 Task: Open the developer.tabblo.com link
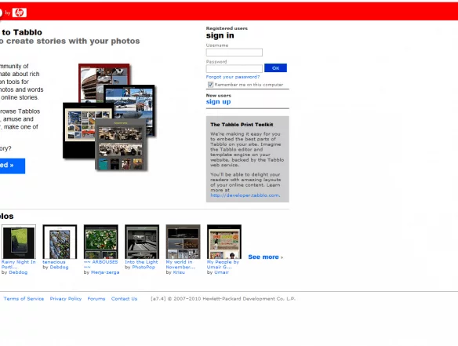click(245, 195)
